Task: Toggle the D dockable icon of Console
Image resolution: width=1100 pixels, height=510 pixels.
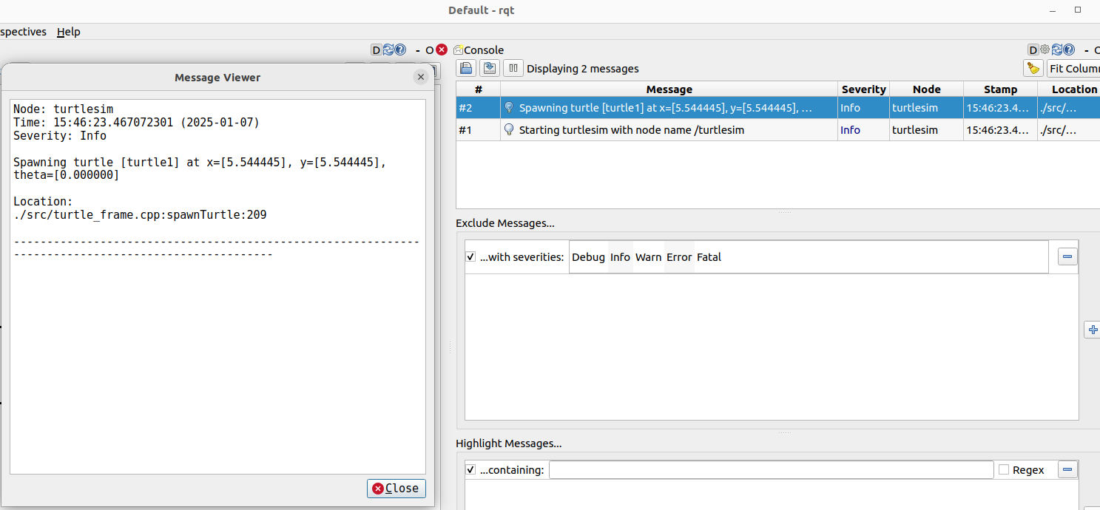Action: tap(1033, 50)
